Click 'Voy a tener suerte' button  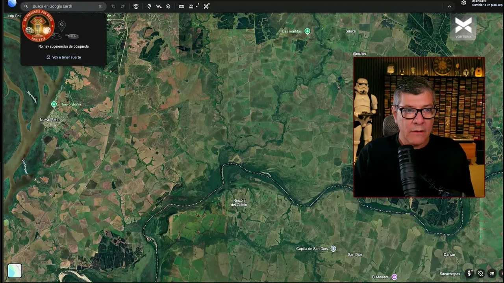coord(63,57)
